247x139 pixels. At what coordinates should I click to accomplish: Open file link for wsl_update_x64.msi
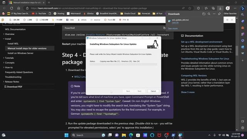click(175, 22)
